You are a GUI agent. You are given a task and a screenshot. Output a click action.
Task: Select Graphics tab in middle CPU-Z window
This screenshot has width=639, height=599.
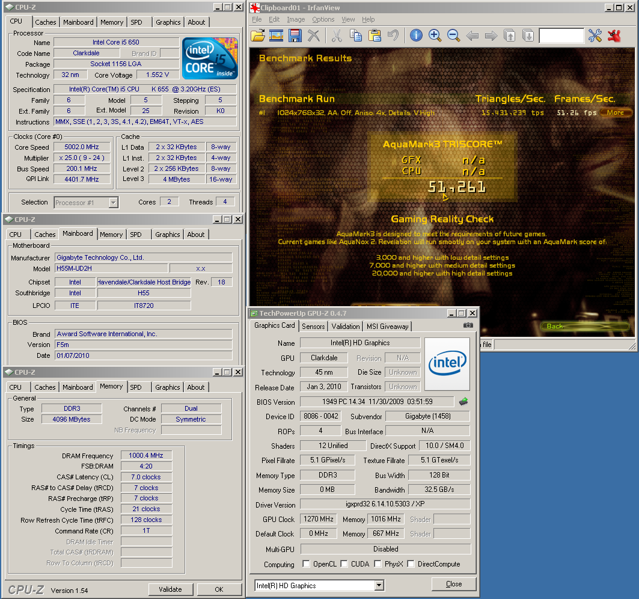point(168,235)
